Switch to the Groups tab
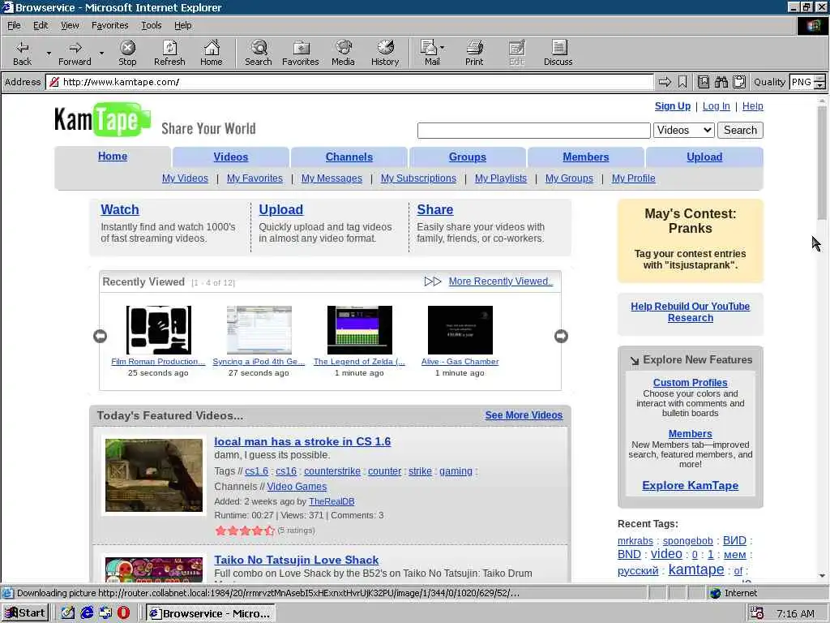 [468, 157]
